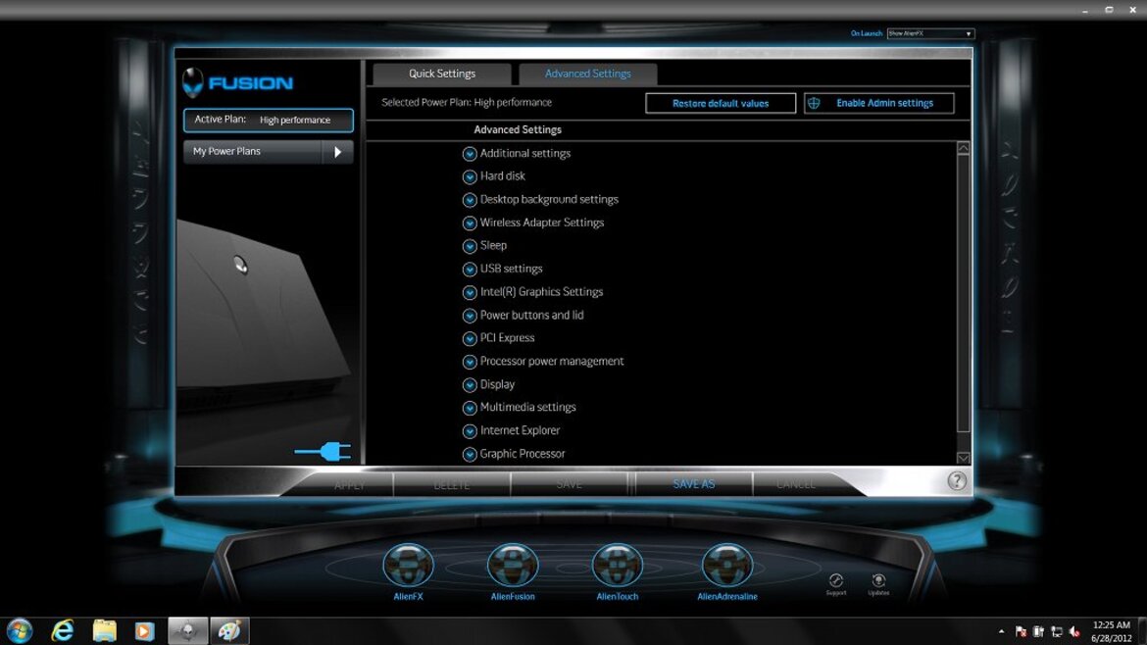Click the CANCEL button
The width and height of the screenshot is (1147, 645).
796,485
